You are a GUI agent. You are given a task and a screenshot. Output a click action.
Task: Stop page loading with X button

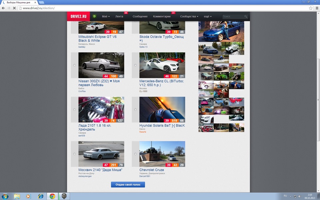14,8
